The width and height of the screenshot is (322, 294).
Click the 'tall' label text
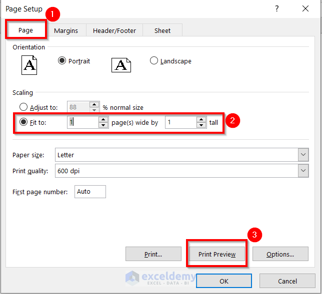coord(213,122)
